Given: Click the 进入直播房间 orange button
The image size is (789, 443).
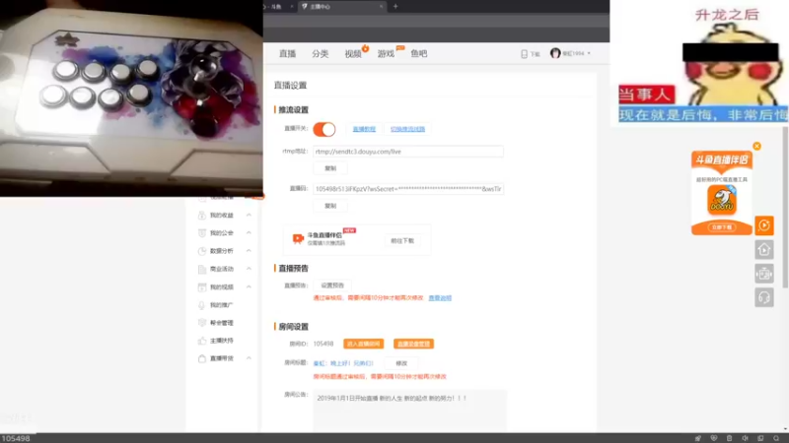Looking at the screenshot, I should click(363, 344).
